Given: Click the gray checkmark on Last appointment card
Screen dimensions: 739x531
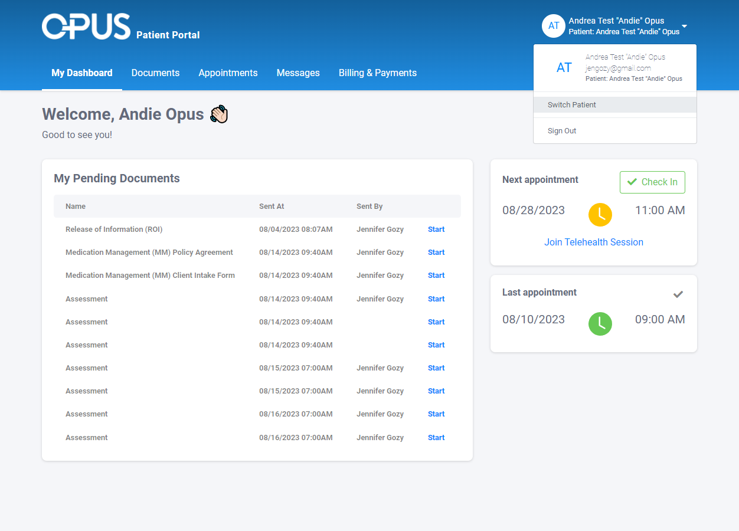Looking at the screenshot, I should (678, 294).
